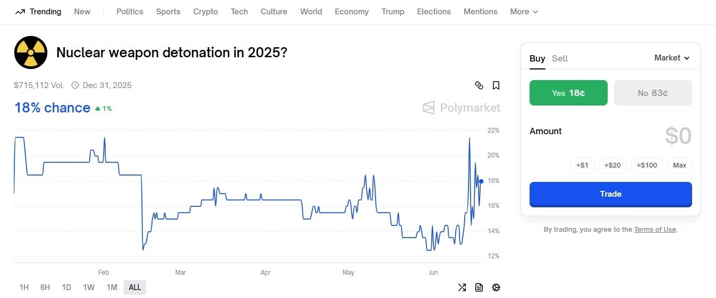The image size is (716, 298).
Task: Go to the Crypto category
Action: [206, 12]
